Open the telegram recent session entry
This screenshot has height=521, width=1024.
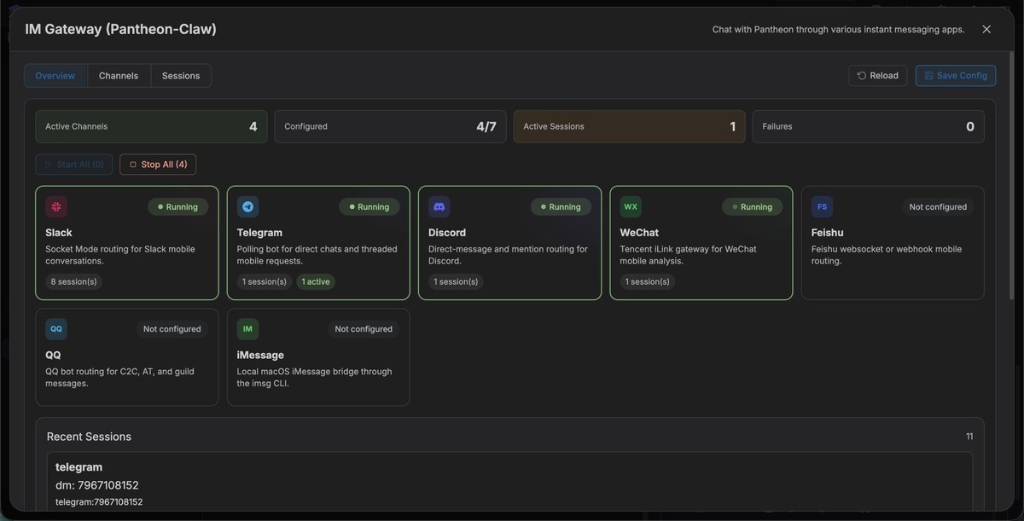coord(509,482)
